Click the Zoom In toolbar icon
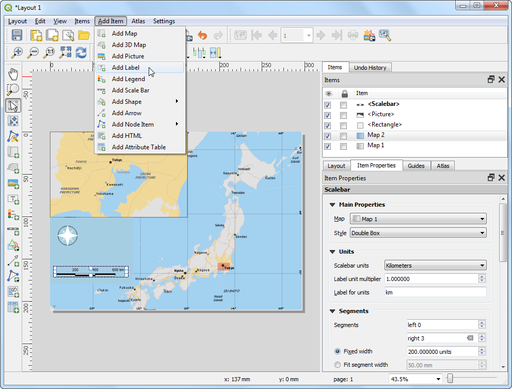 (18, 52)
